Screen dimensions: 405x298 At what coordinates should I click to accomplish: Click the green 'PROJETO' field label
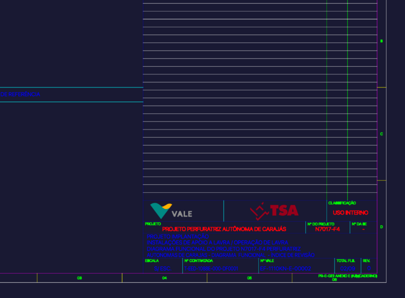[x=153, y=224]
